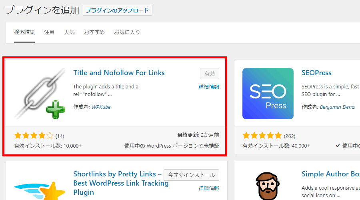Click the 有効 button on Title and Nofollow

point(210,74)
